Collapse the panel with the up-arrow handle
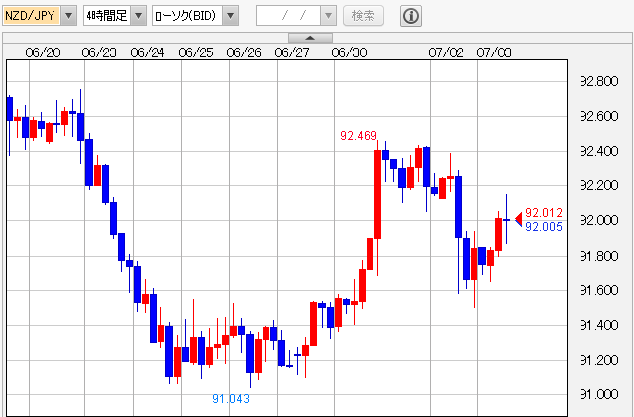634x417 pixels. (x=310, y=38)
